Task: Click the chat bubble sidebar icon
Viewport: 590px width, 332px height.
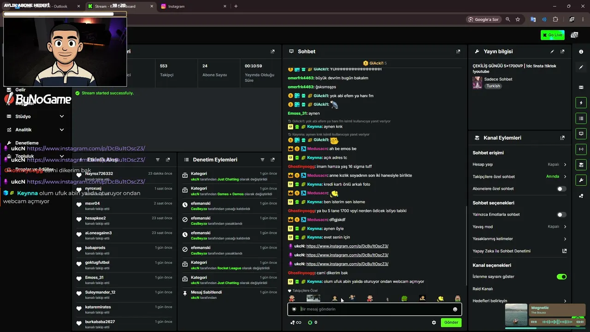Action: pos(581,134)
